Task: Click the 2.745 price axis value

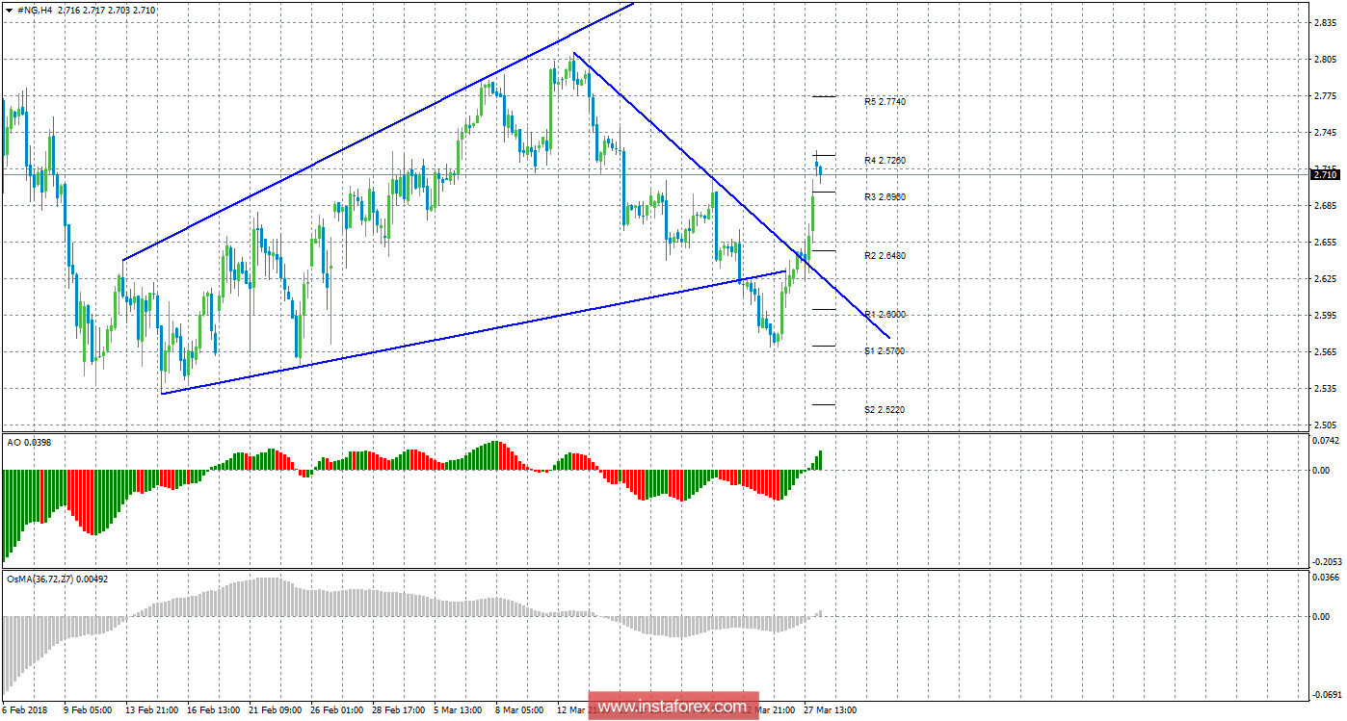Action: [x=1326, y=132]
